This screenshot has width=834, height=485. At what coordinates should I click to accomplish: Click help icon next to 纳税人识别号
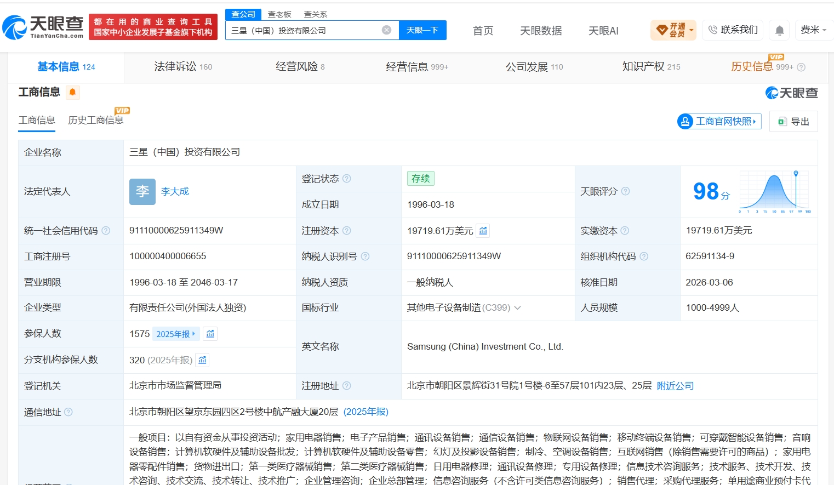(365, 256)
